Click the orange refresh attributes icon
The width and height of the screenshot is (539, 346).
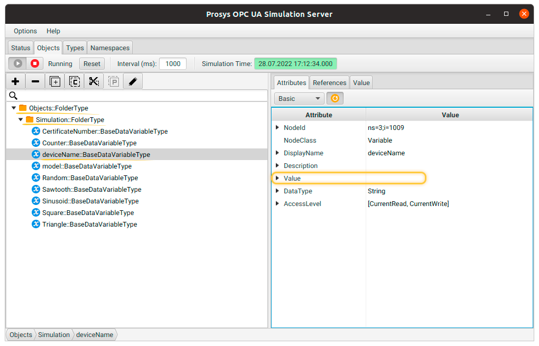coord(334,98)
